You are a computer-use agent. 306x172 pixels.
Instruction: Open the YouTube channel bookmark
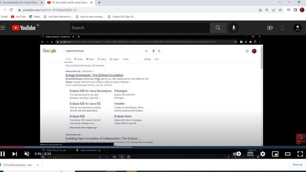[58, 17]
